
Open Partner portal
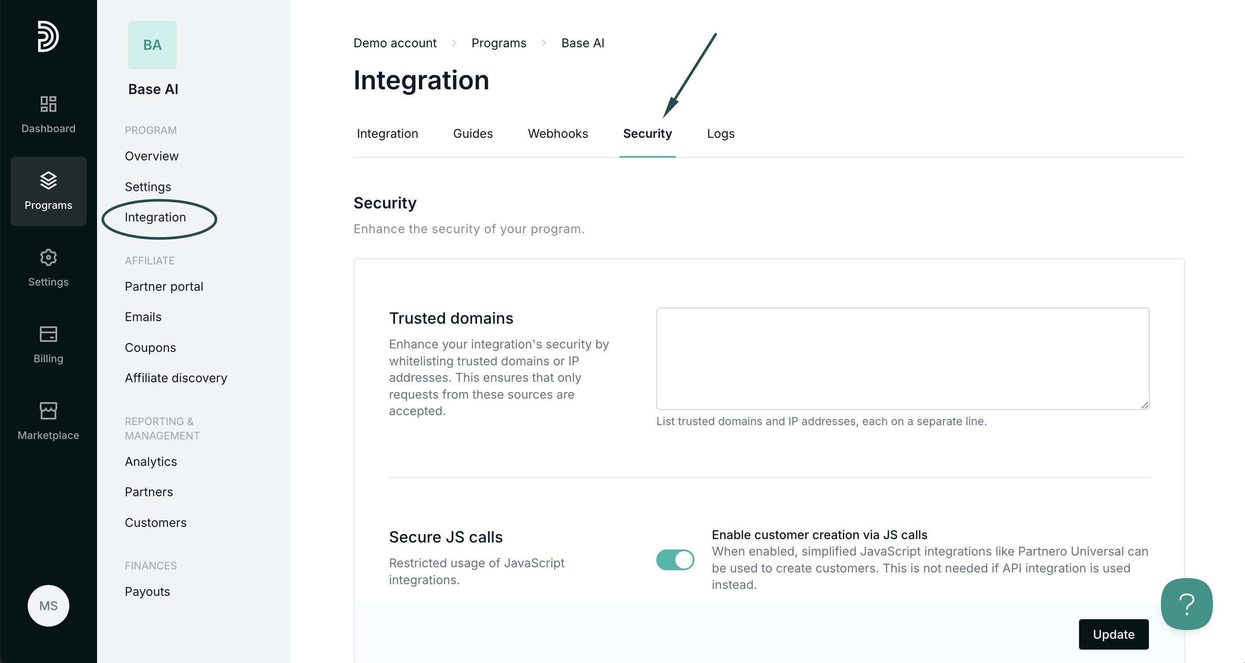pyautogui.click(x=164, y=286)
